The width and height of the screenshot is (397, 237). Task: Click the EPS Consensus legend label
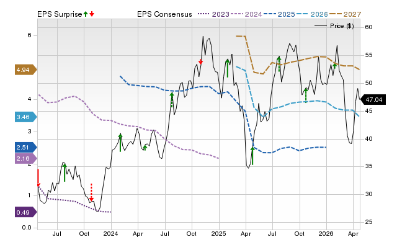164,14
